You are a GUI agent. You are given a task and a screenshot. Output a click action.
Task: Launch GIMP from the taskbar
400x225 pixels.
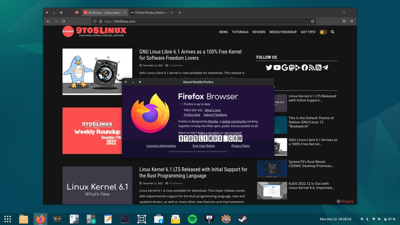point(57,219)
